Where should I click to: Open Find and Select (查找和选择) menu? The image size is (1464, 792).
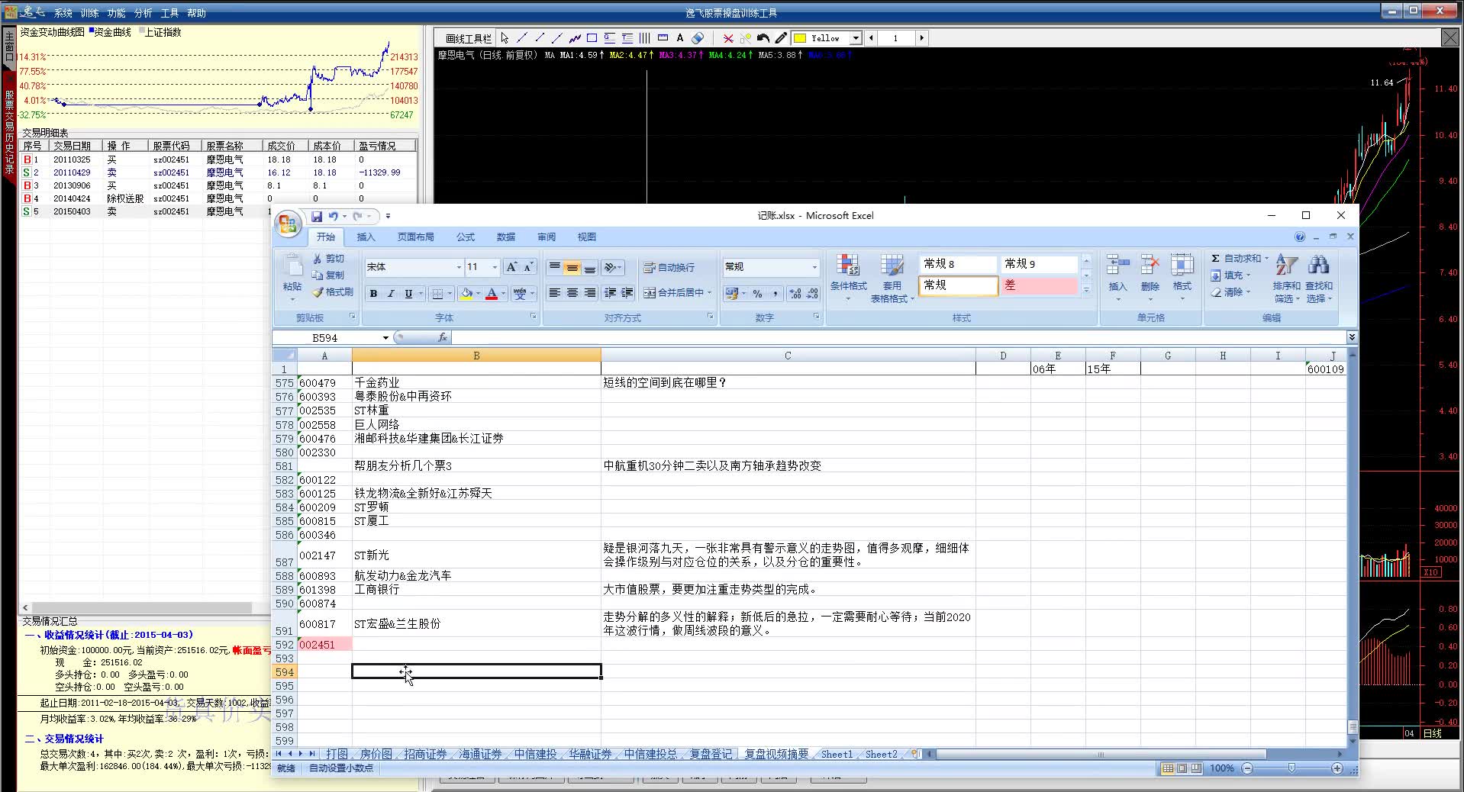pos(1318,278)
